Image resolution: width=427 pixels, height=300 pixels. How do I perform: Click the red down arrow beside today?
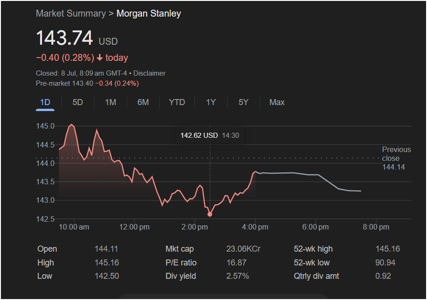(x=99, y=58)
